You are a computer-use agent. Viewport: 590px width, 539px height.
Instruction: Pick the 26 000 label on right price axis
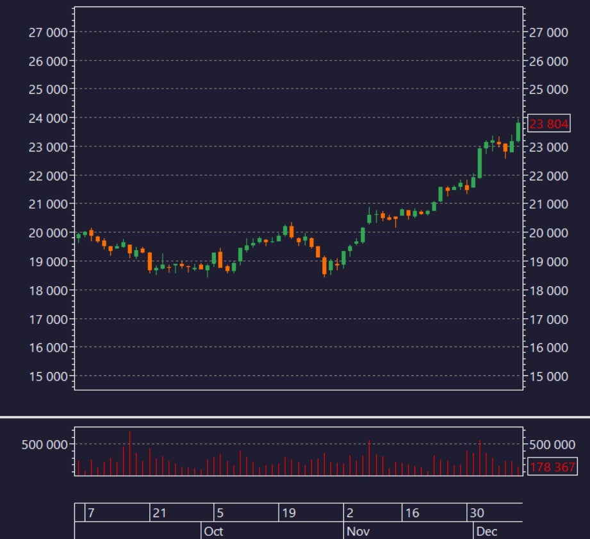[x=548, y=62]
